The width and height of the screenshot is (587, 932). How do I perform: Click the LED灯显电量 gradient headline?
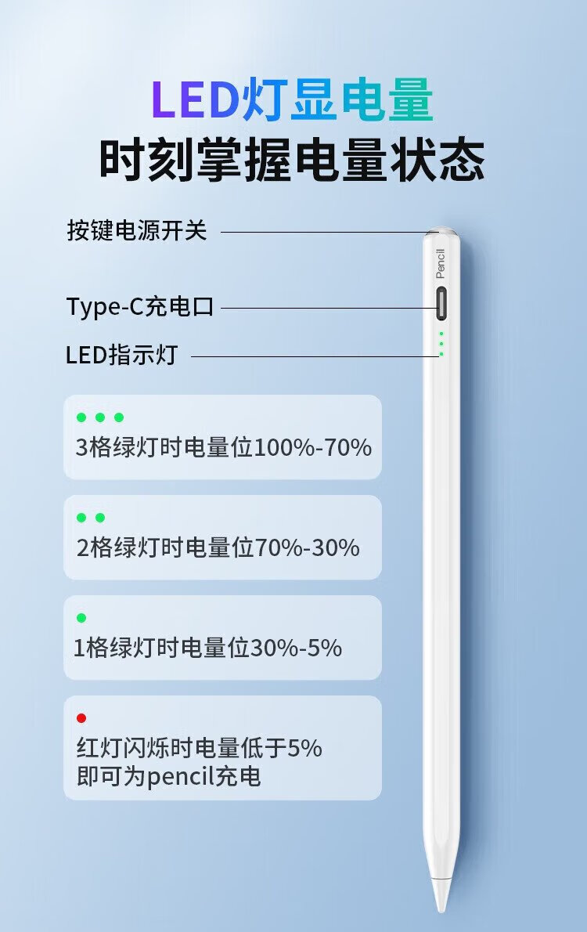coord(292,100)
